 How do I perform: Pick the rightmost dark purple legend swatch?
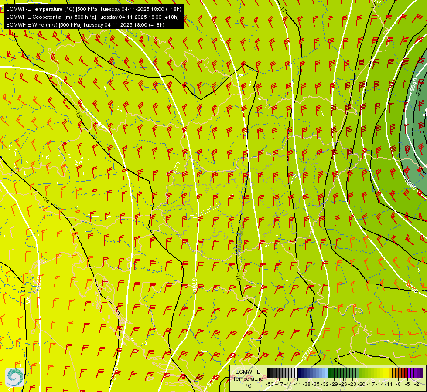pos(421,373)
